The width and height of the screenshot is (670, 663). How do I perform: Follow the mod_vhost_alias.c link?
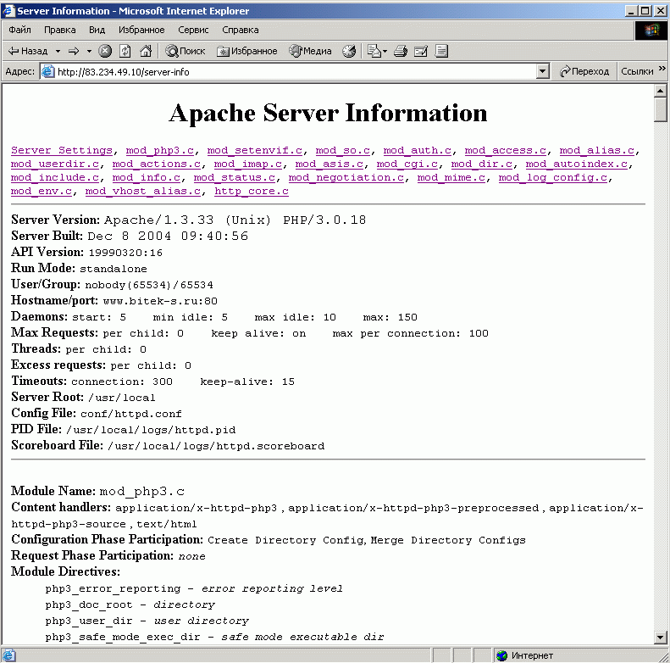pos(142,192)
